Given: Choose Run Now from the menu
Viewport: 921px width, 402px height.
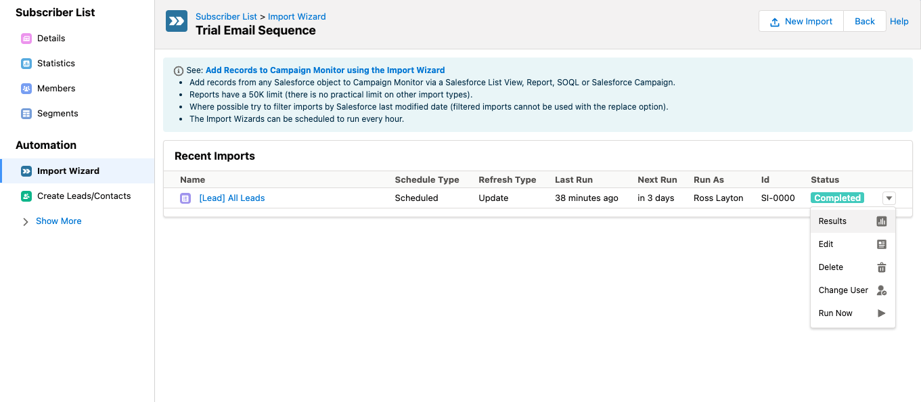Looking at the screenshot, I should pyautogui.click(x=853, y=313).
